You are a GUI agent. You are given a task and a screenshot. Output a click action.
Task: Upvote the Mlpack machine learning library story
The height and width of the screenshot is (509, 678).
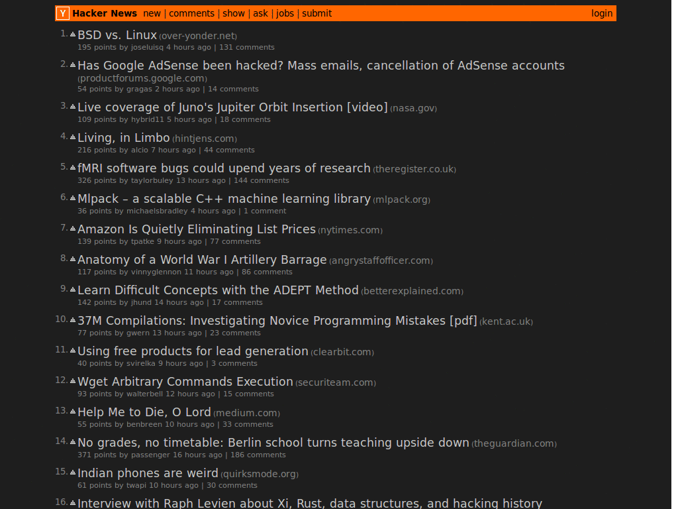72,196
